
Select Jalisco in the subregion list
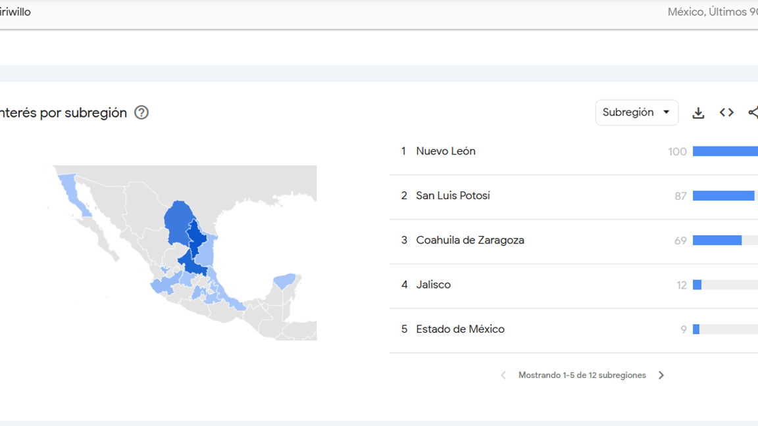pos(434,284)
